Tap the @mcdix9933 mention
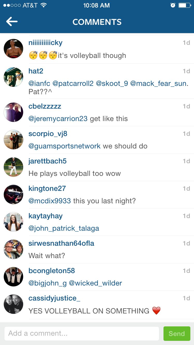 click(x=50, y=201)
